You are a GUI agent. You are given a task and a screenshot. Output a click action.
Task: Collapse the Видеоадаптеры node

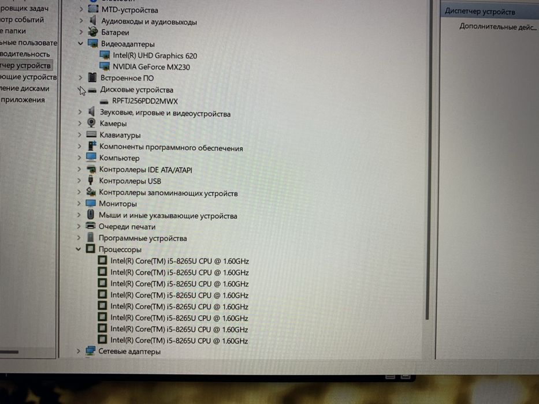(80, 44)
